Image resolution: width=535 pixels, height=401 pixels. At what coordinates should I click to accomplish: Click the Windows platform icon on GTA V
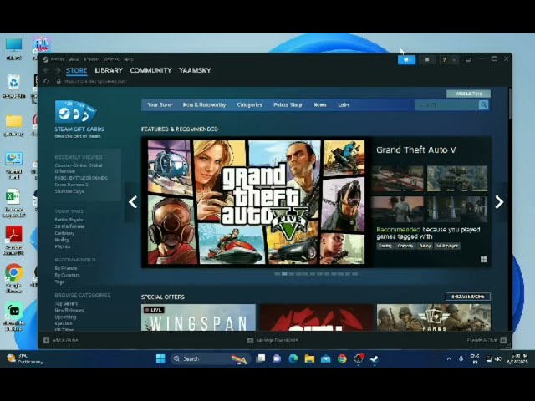click(483, 260)
